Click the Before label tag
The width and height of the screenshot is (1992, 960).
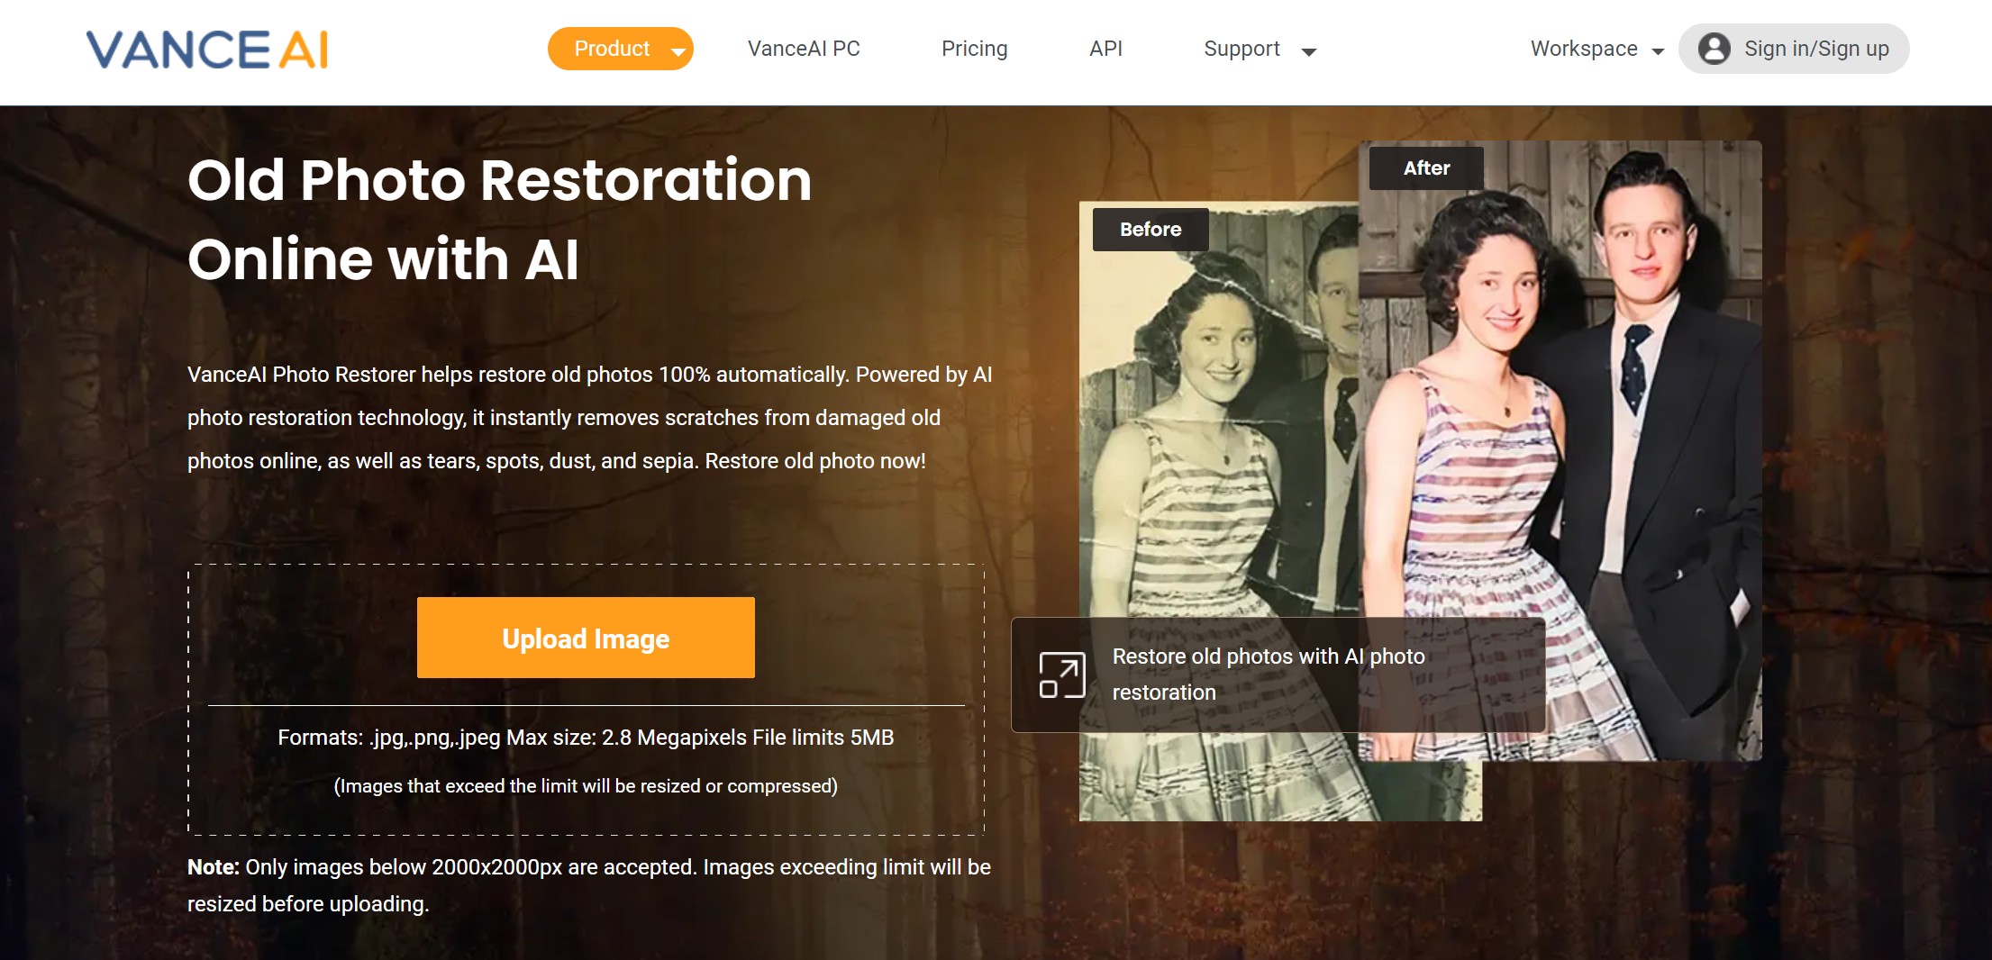click(1151, 230)
